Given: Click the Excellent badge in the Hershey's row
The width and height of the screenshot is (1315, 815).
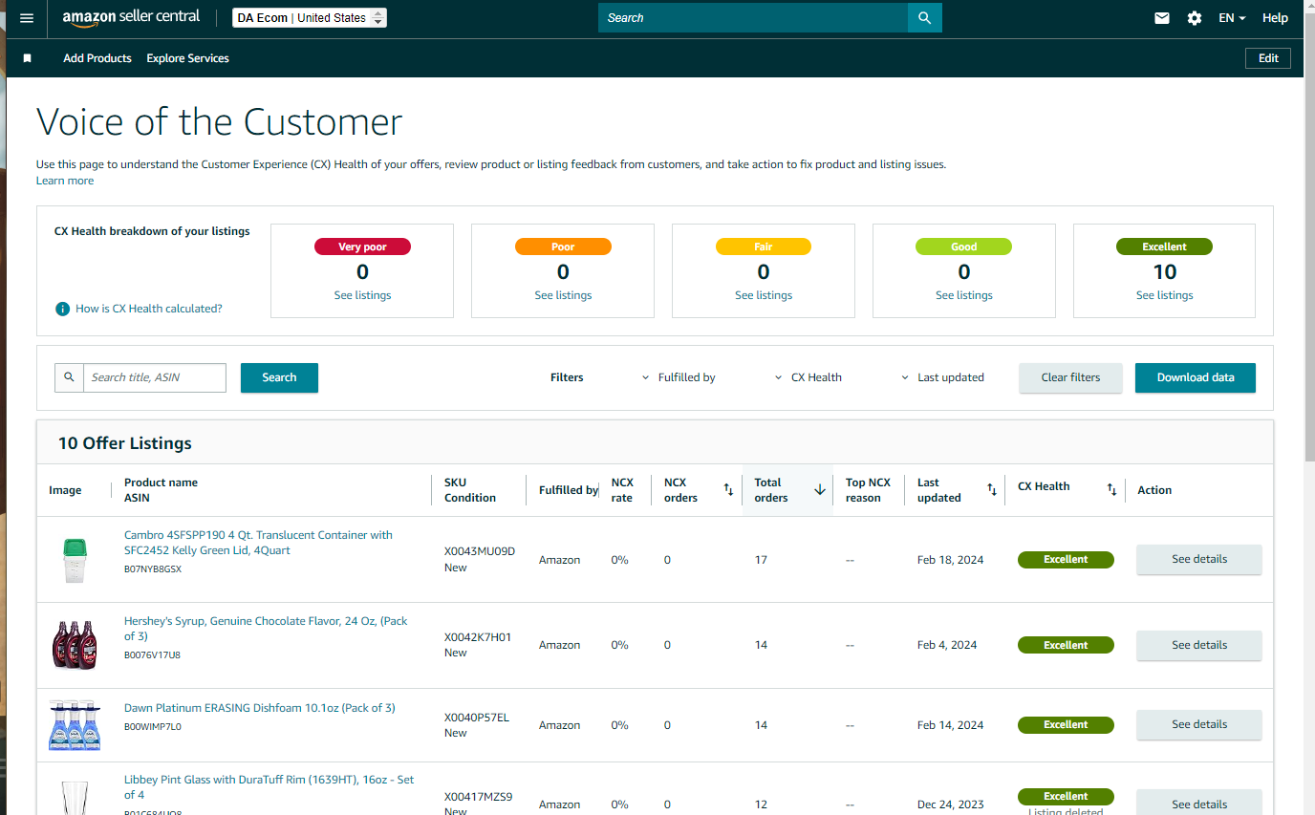Looking at the screenshot, I should coord(1066,646).
